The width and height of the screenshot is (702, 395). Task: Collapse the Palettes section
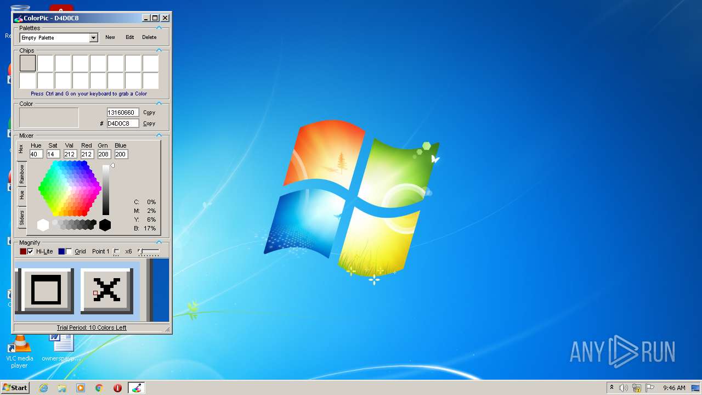coord(159,27)
